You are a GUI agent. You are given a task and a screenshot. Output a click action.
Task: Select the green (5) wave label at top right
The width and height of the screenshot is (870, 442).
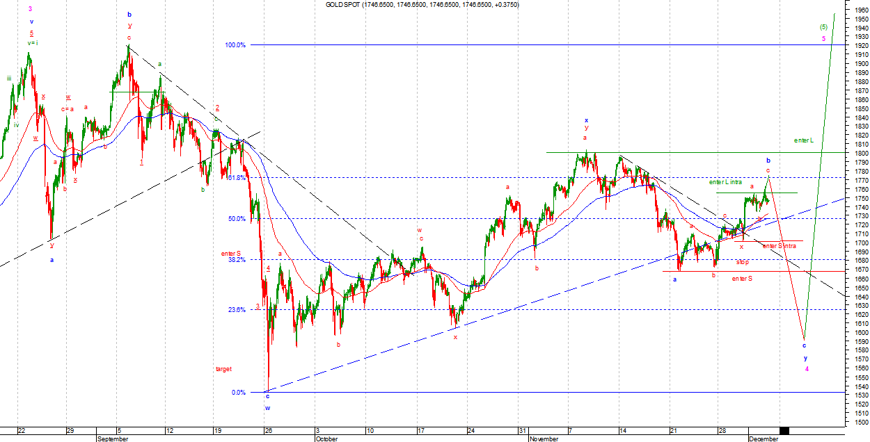824,27
